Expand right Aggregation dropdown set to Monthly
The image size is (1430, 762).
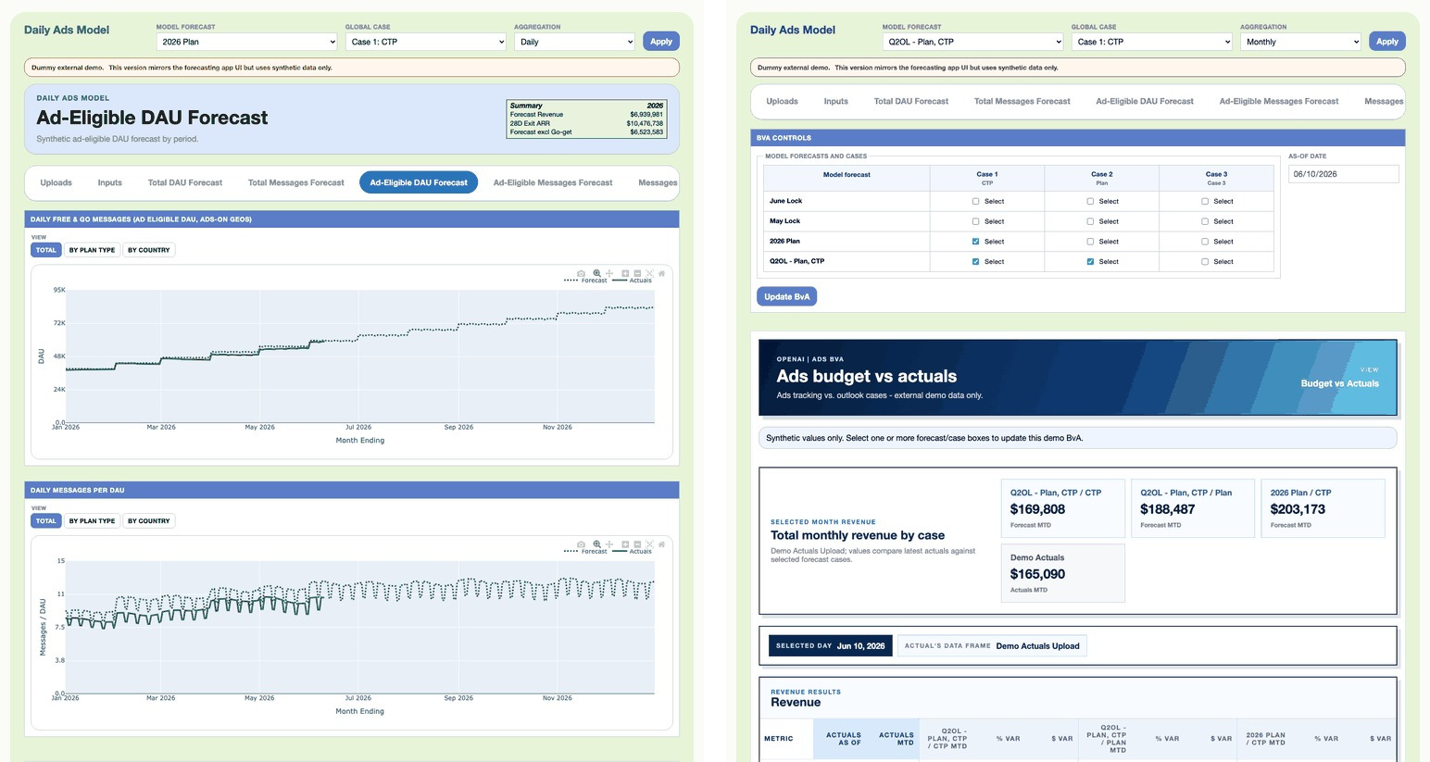click(x=1300, y=42)
